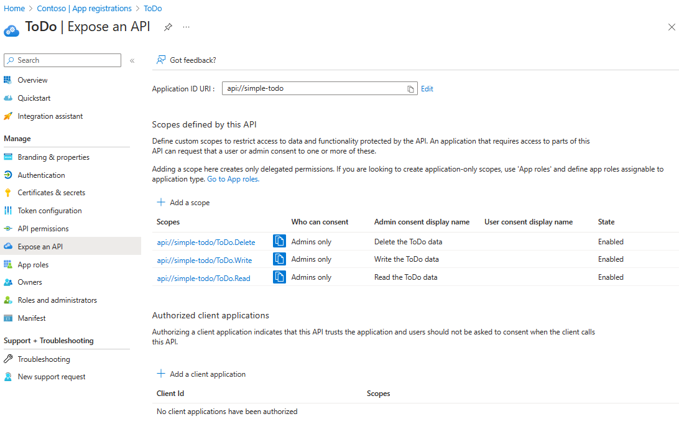Viewport: 679px width, 424px height.
Task: Open the more options ellipsis menu
Action: click(x=187, y=27)
